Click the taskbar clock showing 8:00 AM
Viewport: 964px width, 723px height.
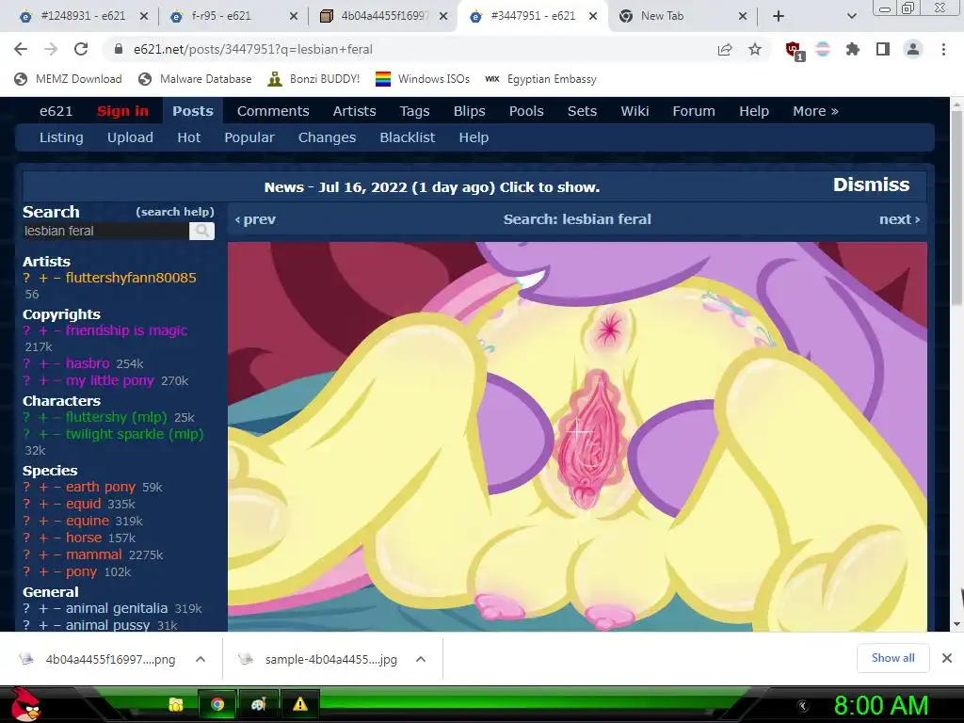tap(880, 705)
